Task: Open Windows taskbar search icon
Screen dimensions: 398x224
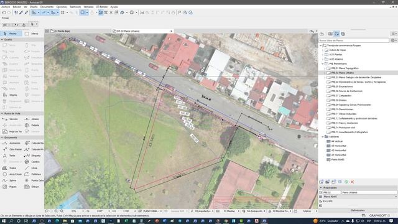Action: pos(11,221)
